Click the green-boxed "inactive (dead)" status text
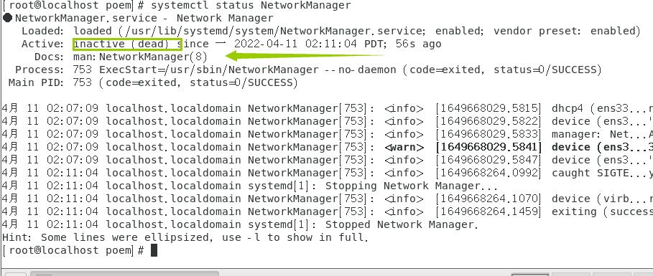The image size is (653, 276). coord(127,44)
